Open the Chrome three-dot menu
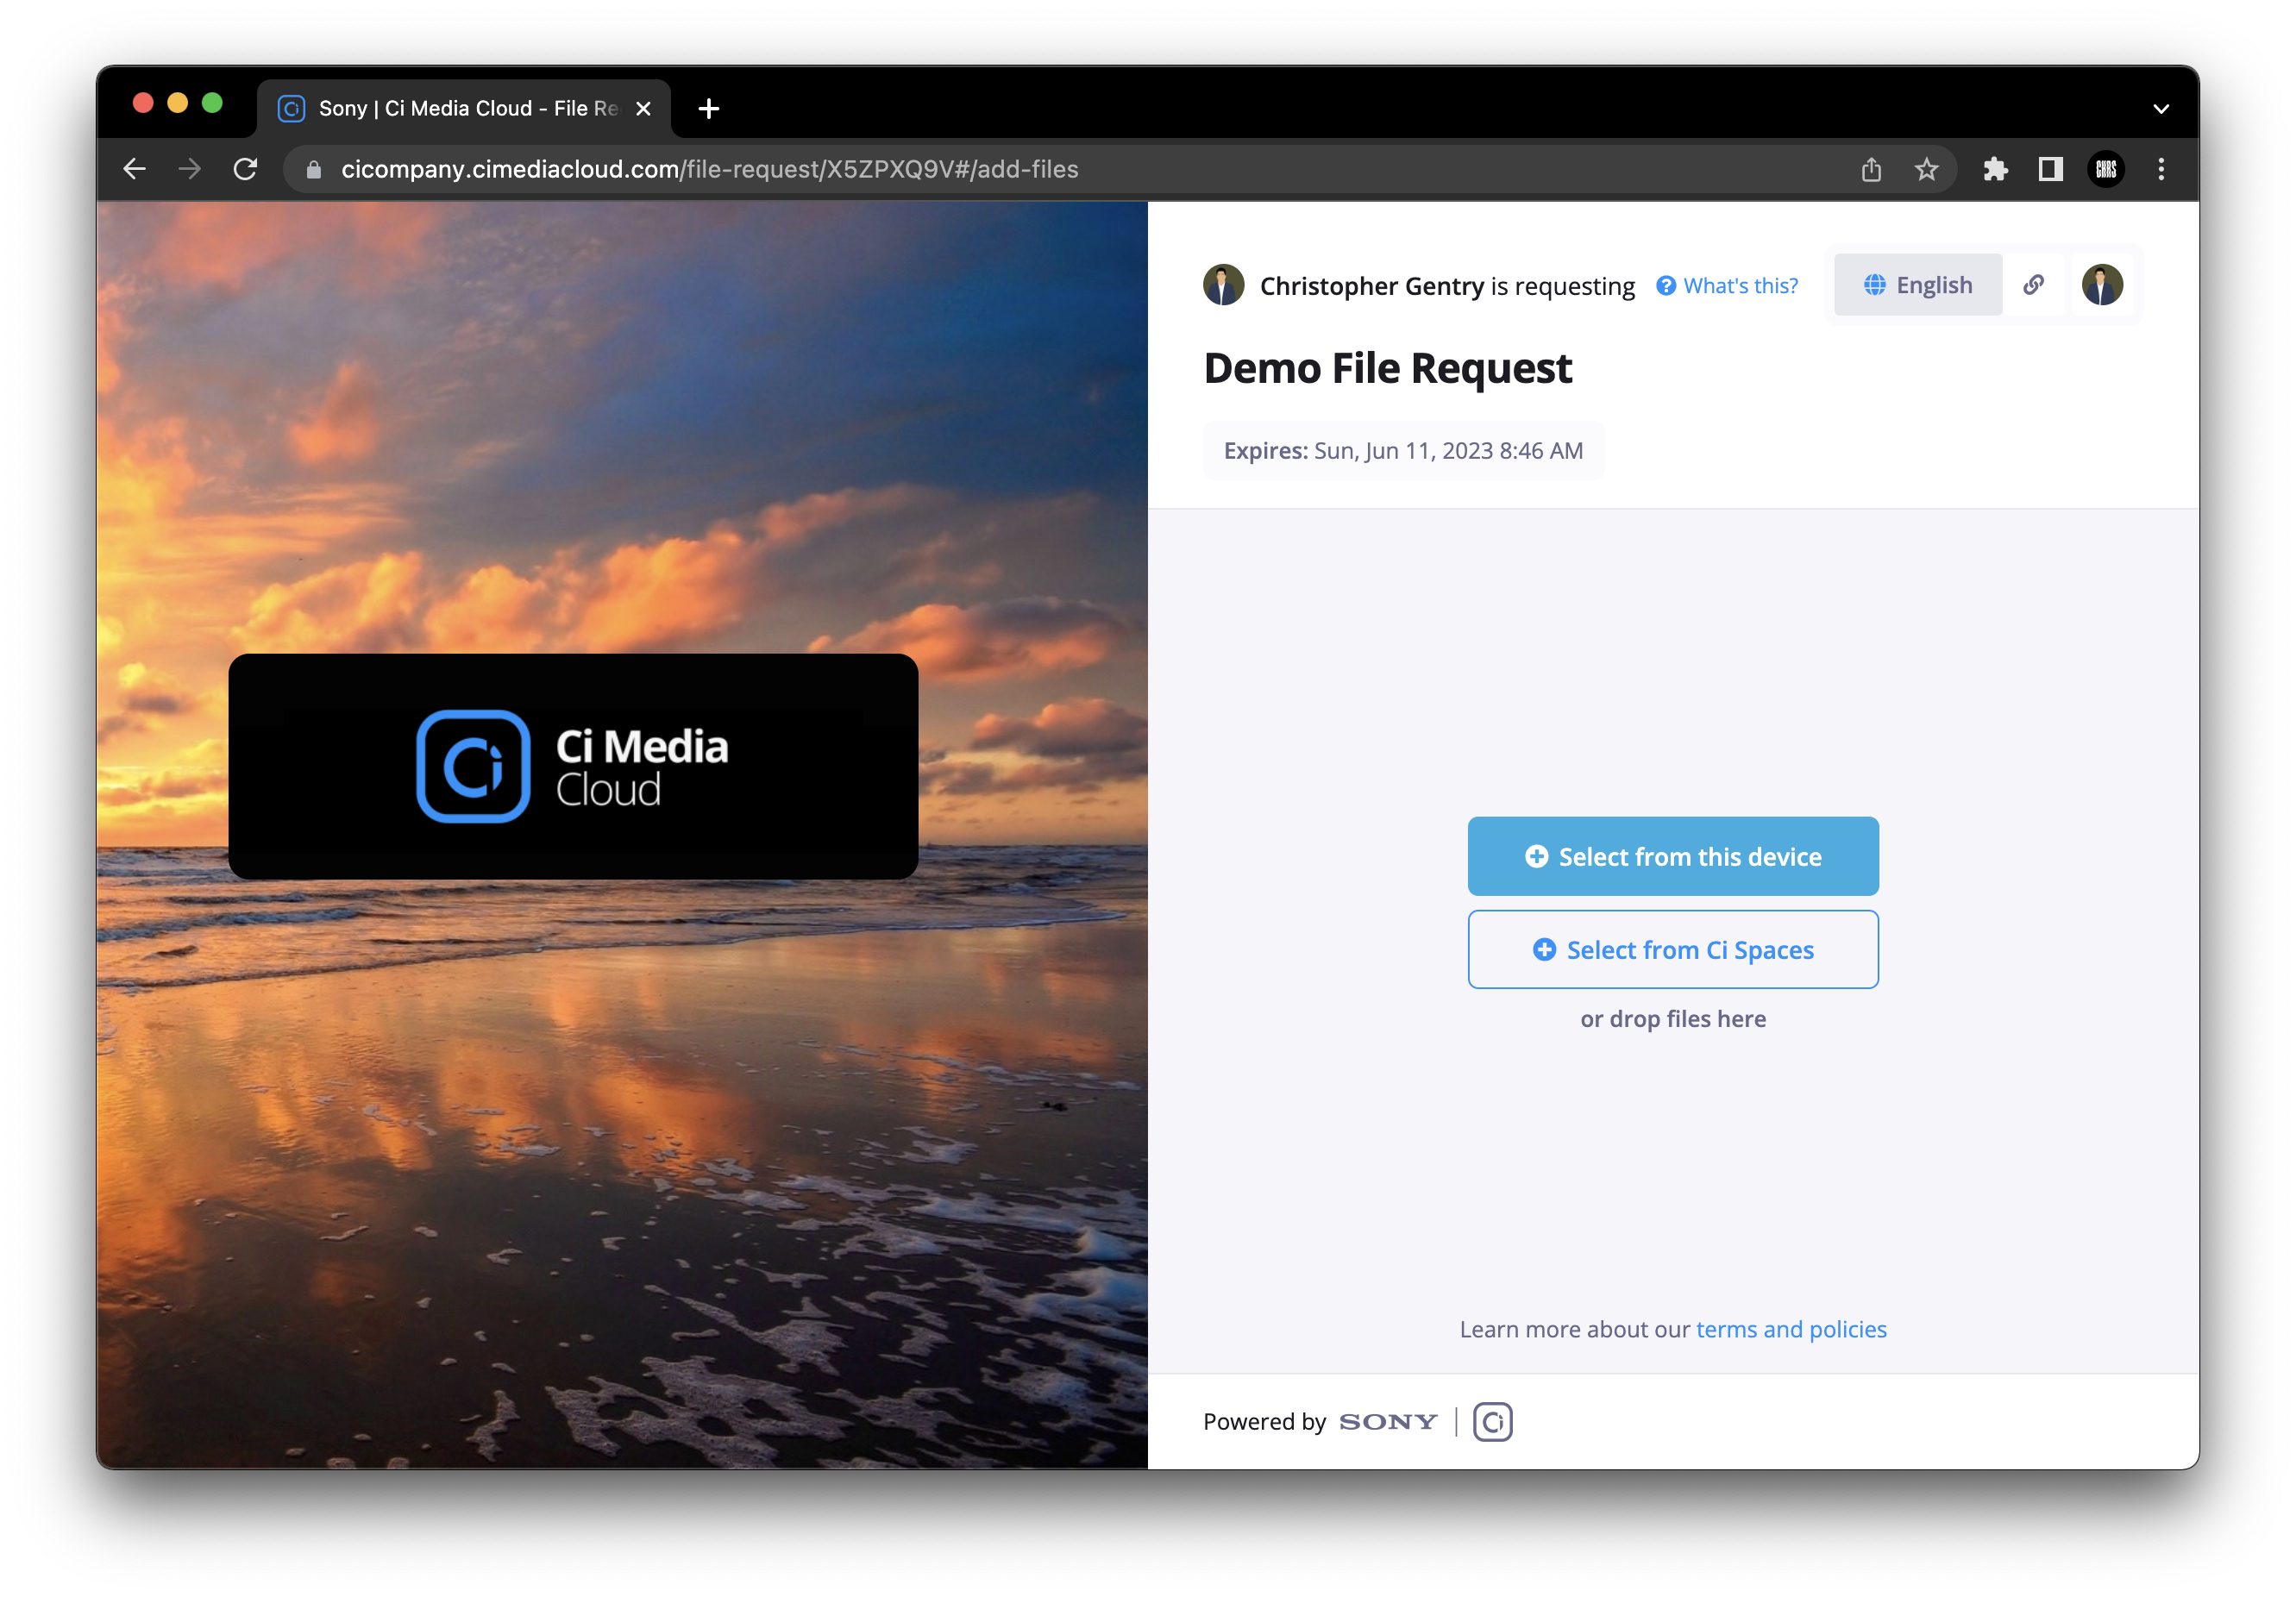 [x=2161, y=170]
